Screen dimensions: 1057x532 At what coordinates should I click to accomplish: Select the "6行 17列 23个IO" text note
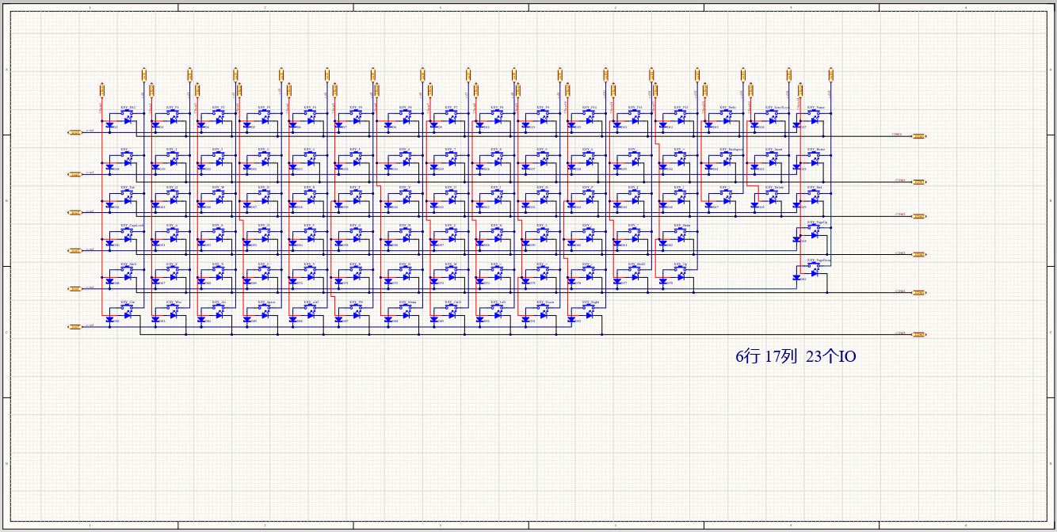(x=796, y=357)
